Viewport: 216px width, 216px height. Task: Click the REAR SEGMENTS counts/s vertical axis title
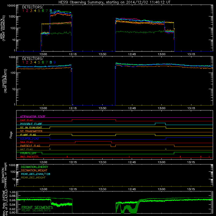coord(5,81)
